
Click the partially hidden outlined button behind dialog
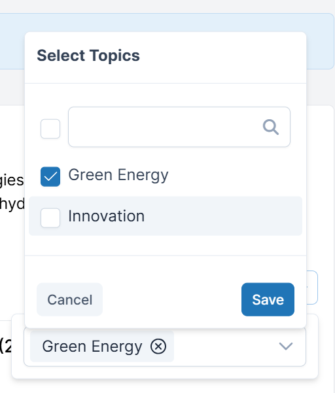(312, 288)
